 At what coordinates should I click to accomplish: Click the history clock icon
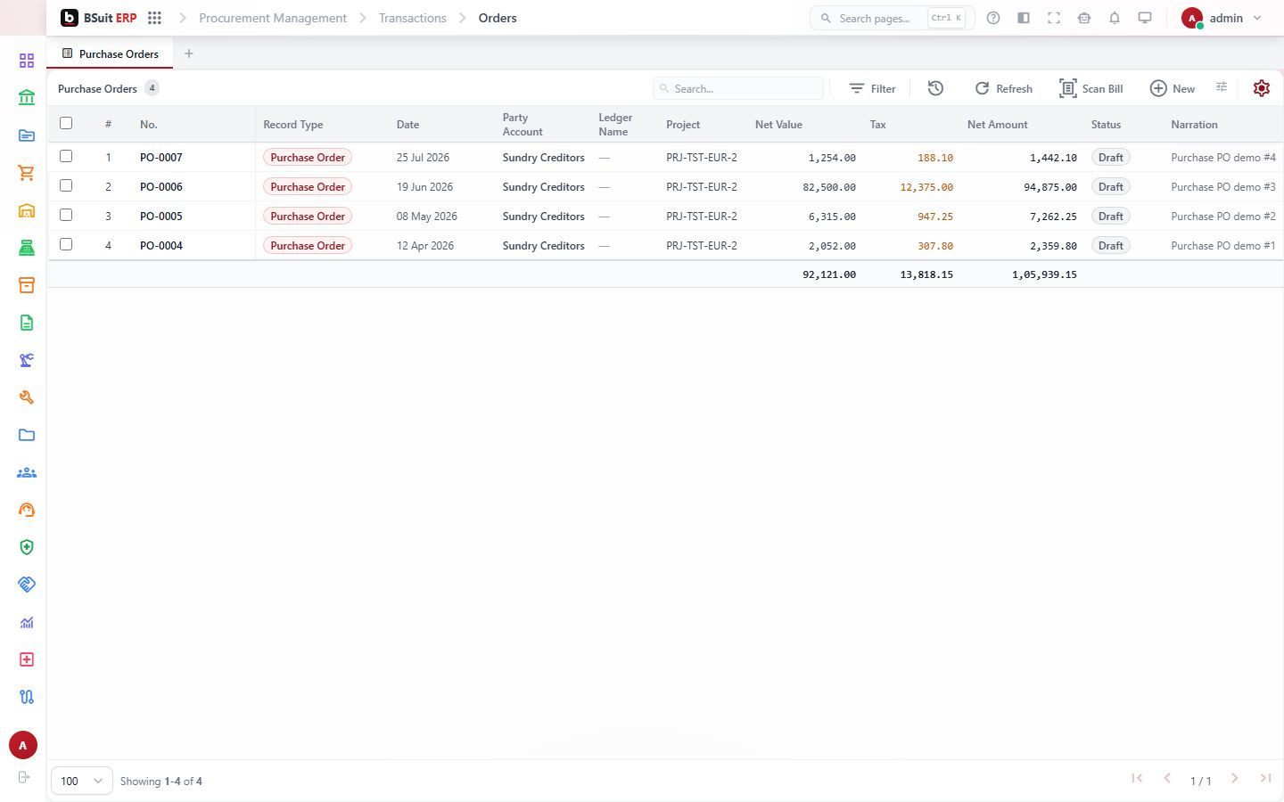[935, 88]
